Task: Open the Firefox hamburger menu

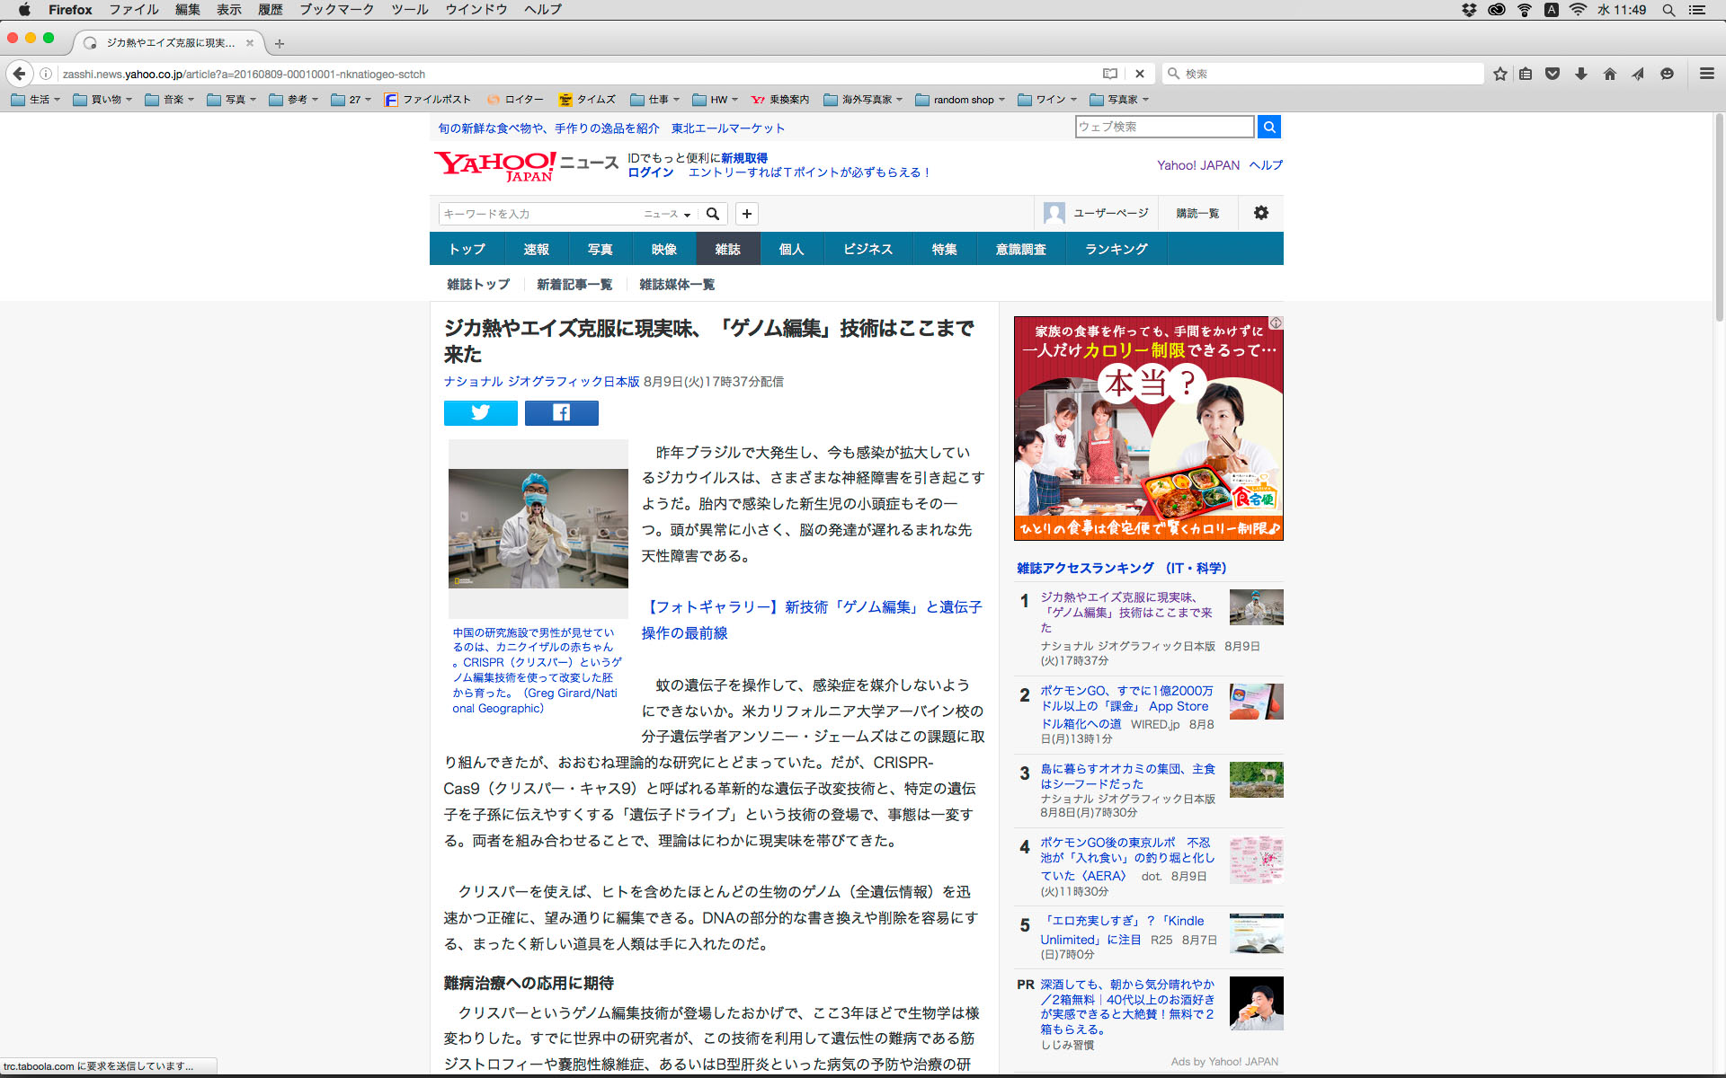Action: click(1706, 74)
